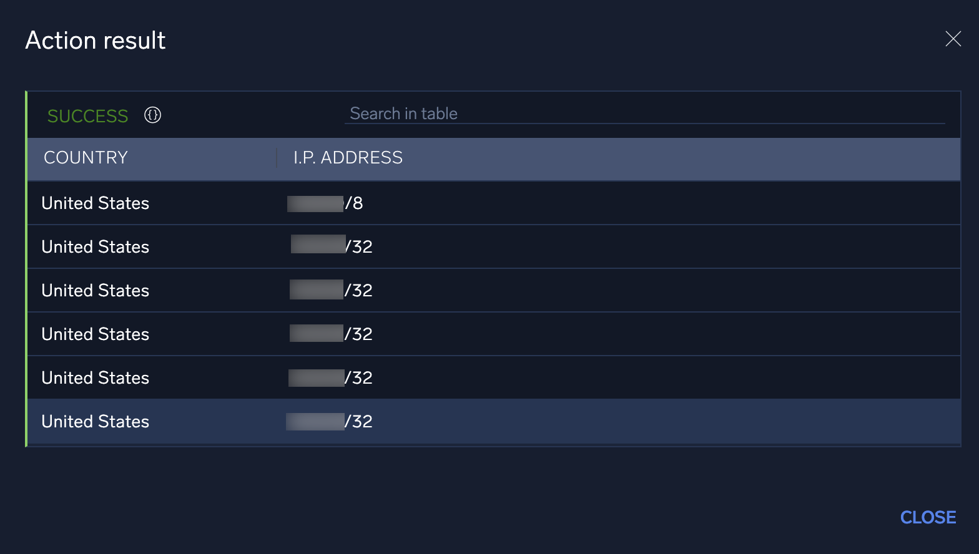This screenshot has width=979, height=554.
Task: Select the I.P. address in the second row
Action: click(x=332, y=247)
